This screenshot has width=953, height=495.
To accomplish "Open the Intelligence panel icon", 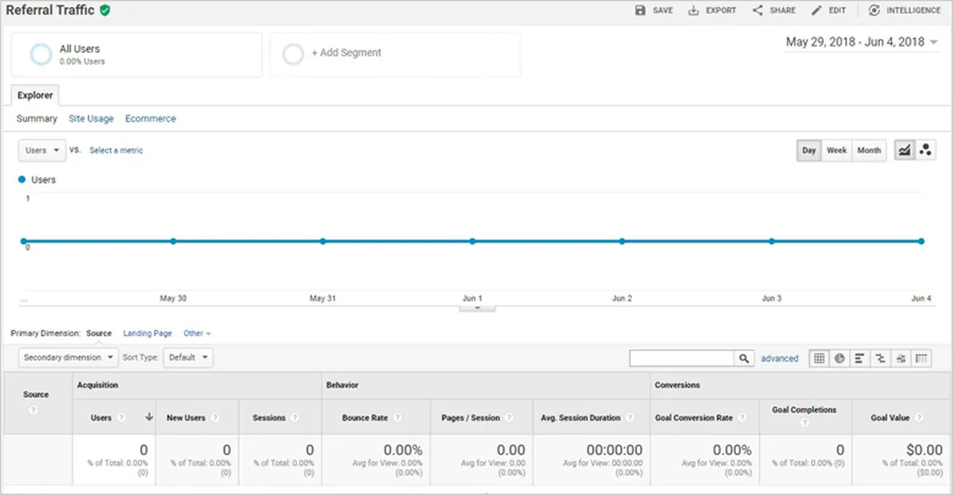I will [874, 10].
